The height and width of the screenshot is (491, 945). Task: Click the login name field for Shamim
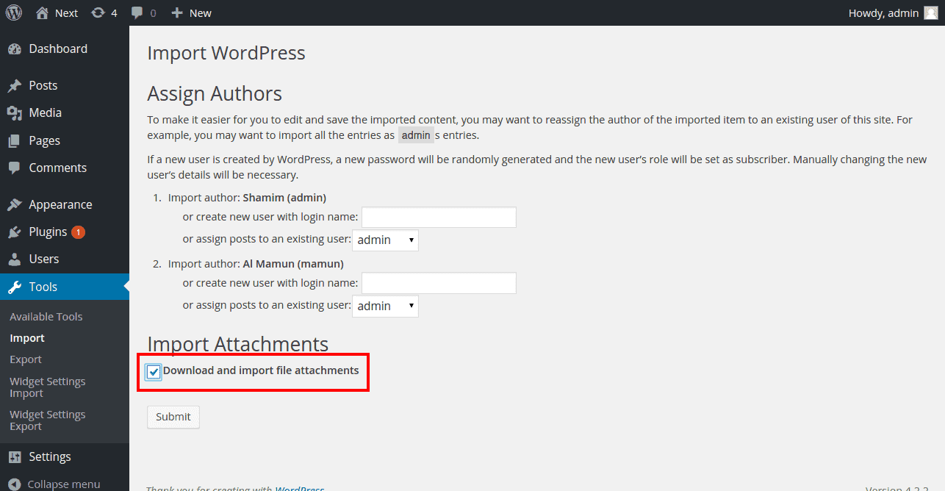point(438,217)
